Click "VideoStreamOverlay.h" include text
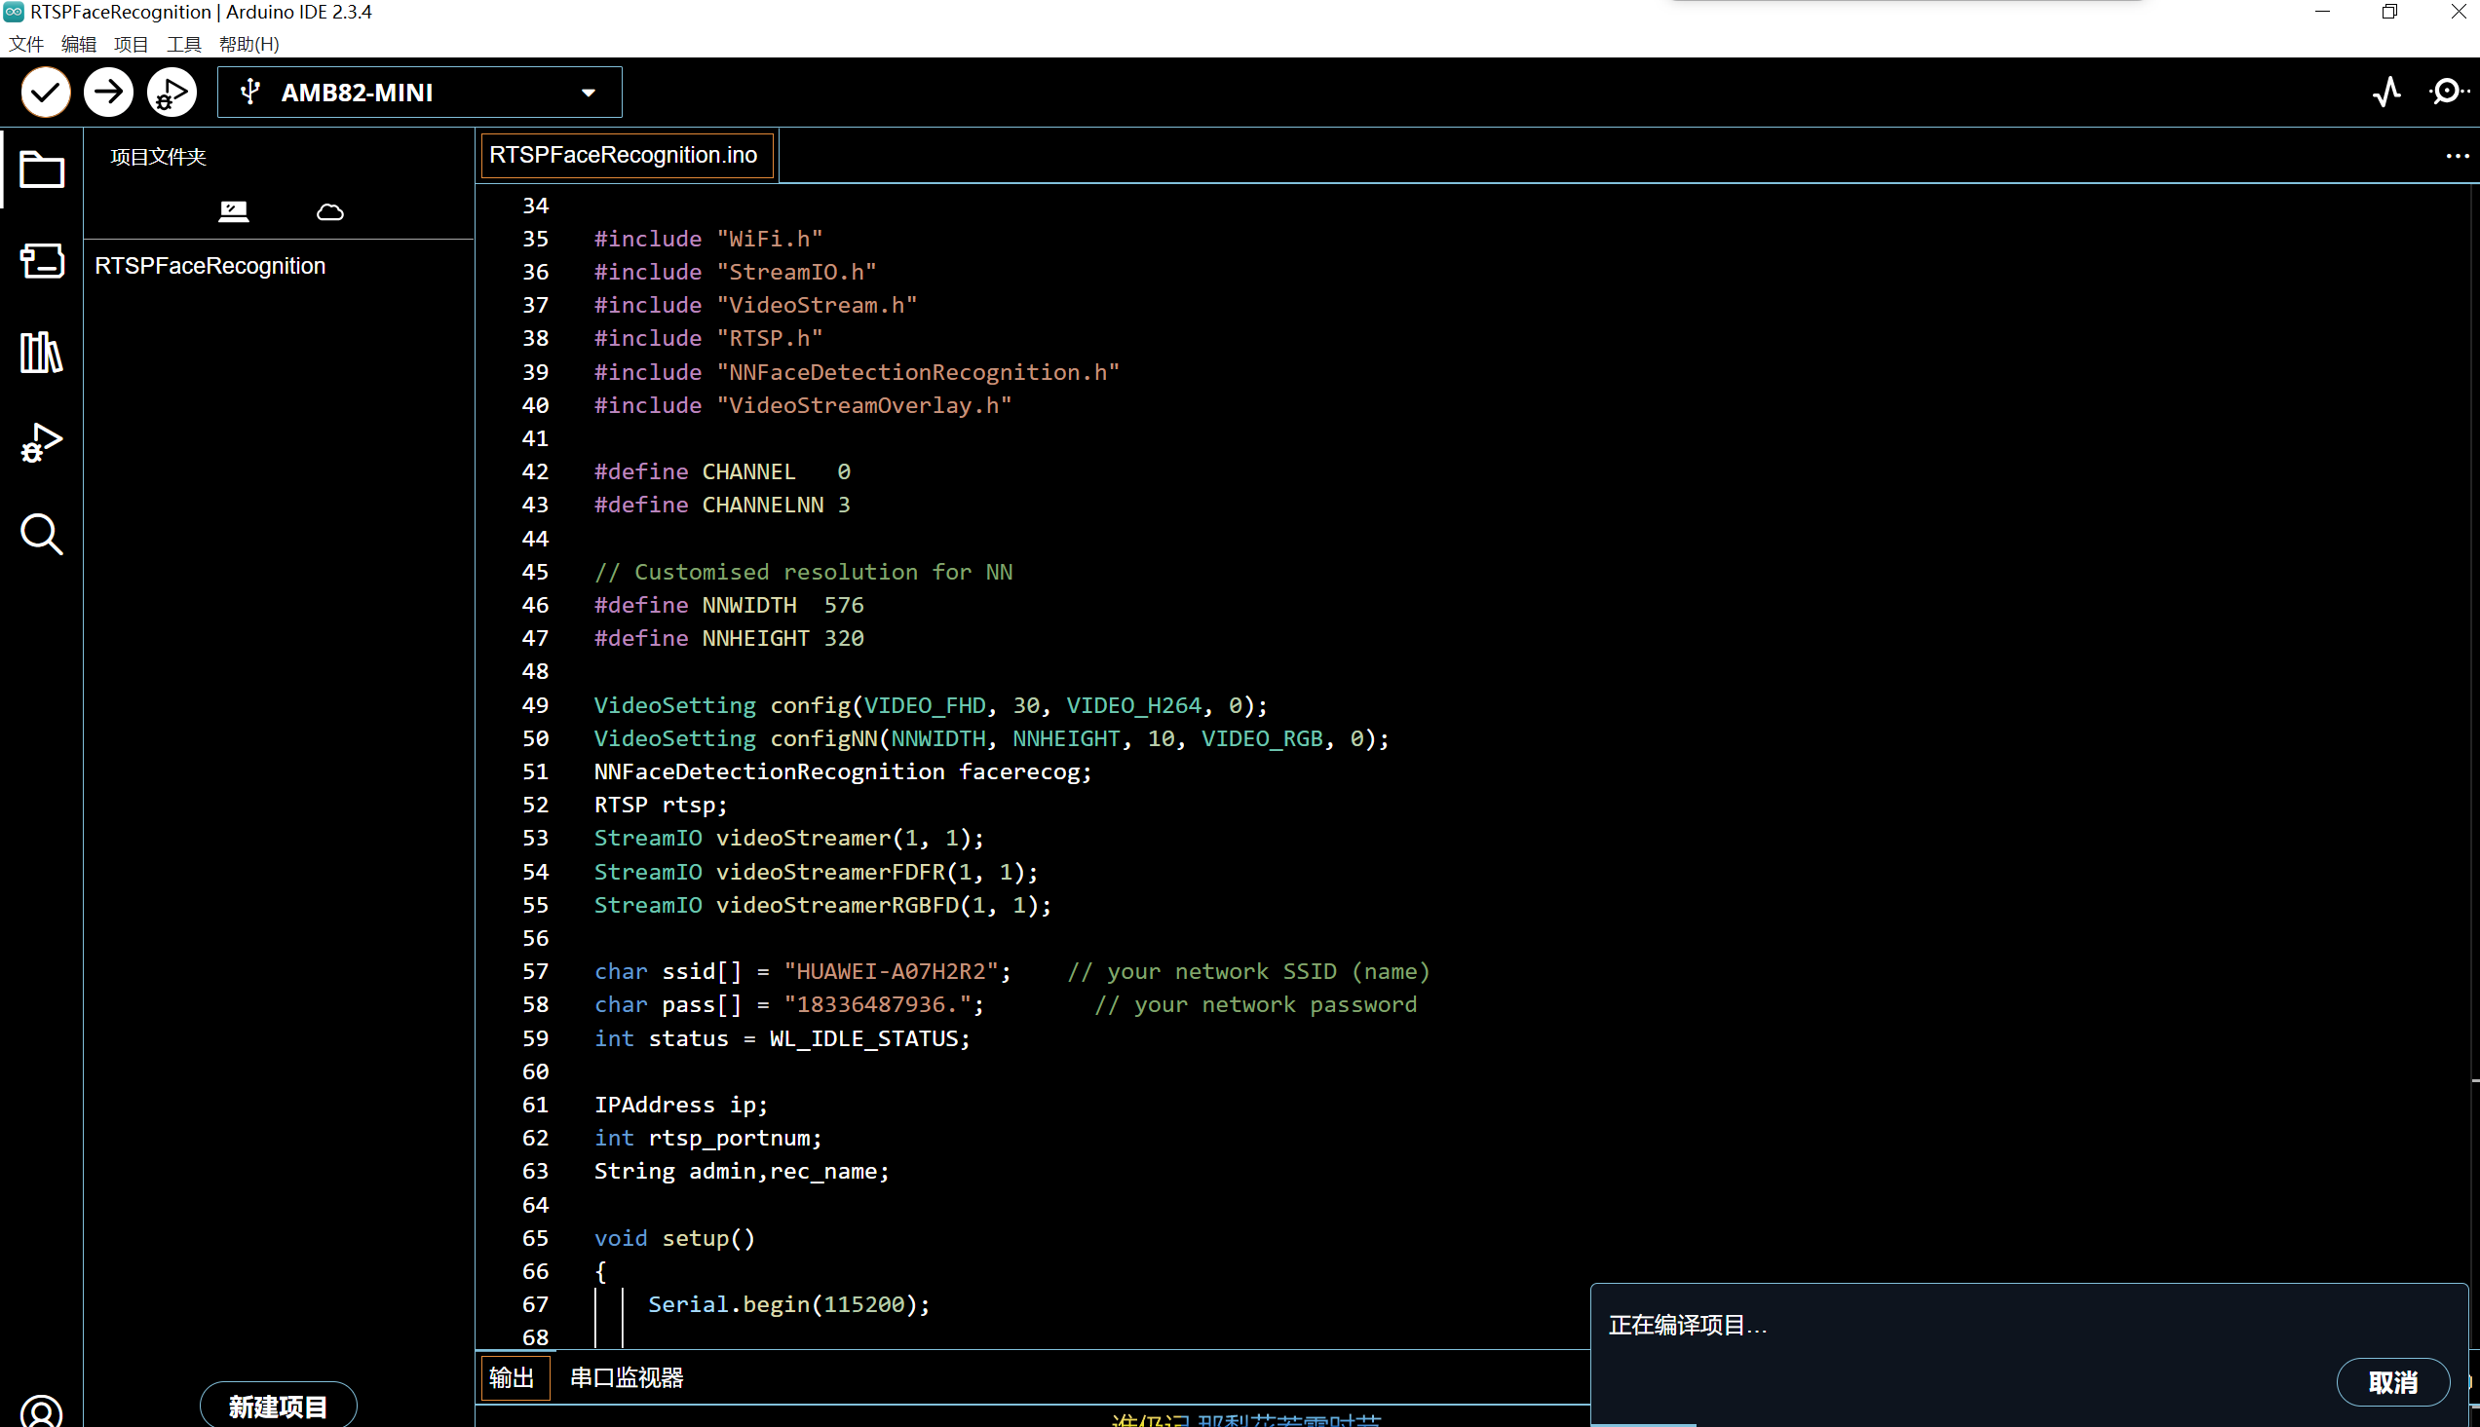Viewport: 2480px width, 1427px height. [x=864, y=405]
